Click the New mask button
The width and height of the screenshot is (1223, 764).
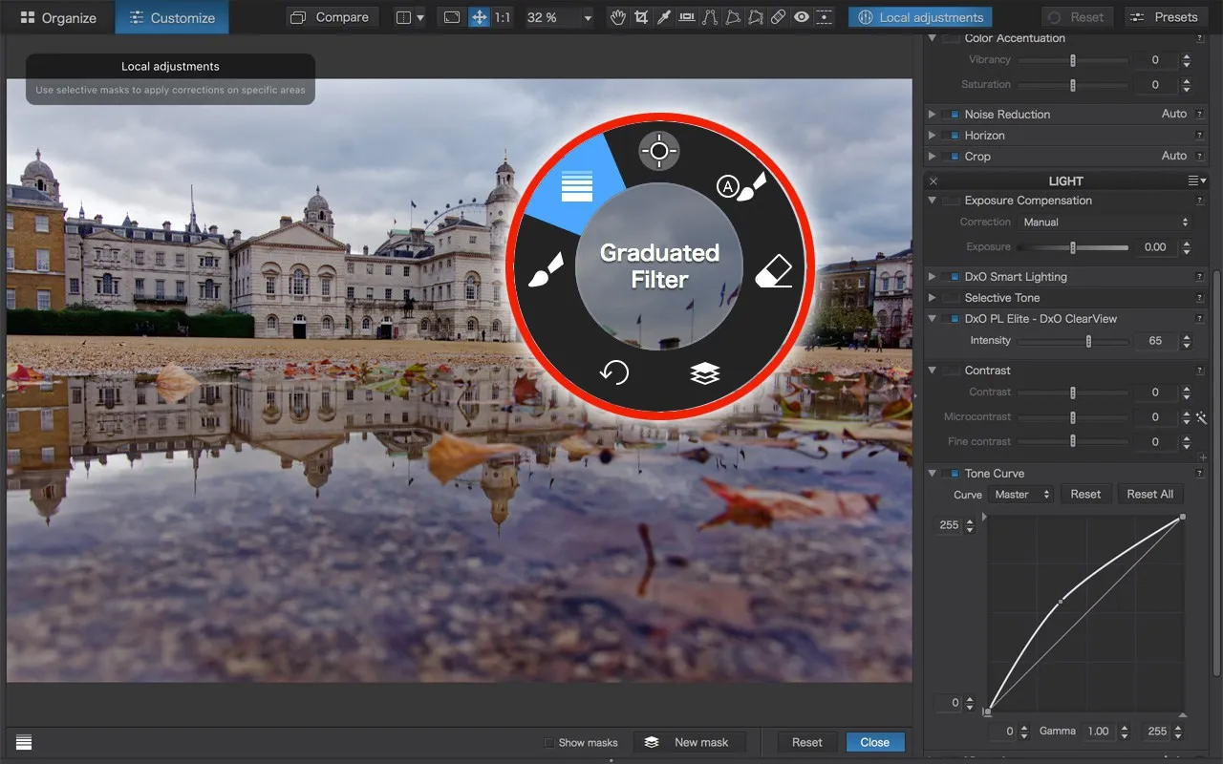[x=688, y=742]
